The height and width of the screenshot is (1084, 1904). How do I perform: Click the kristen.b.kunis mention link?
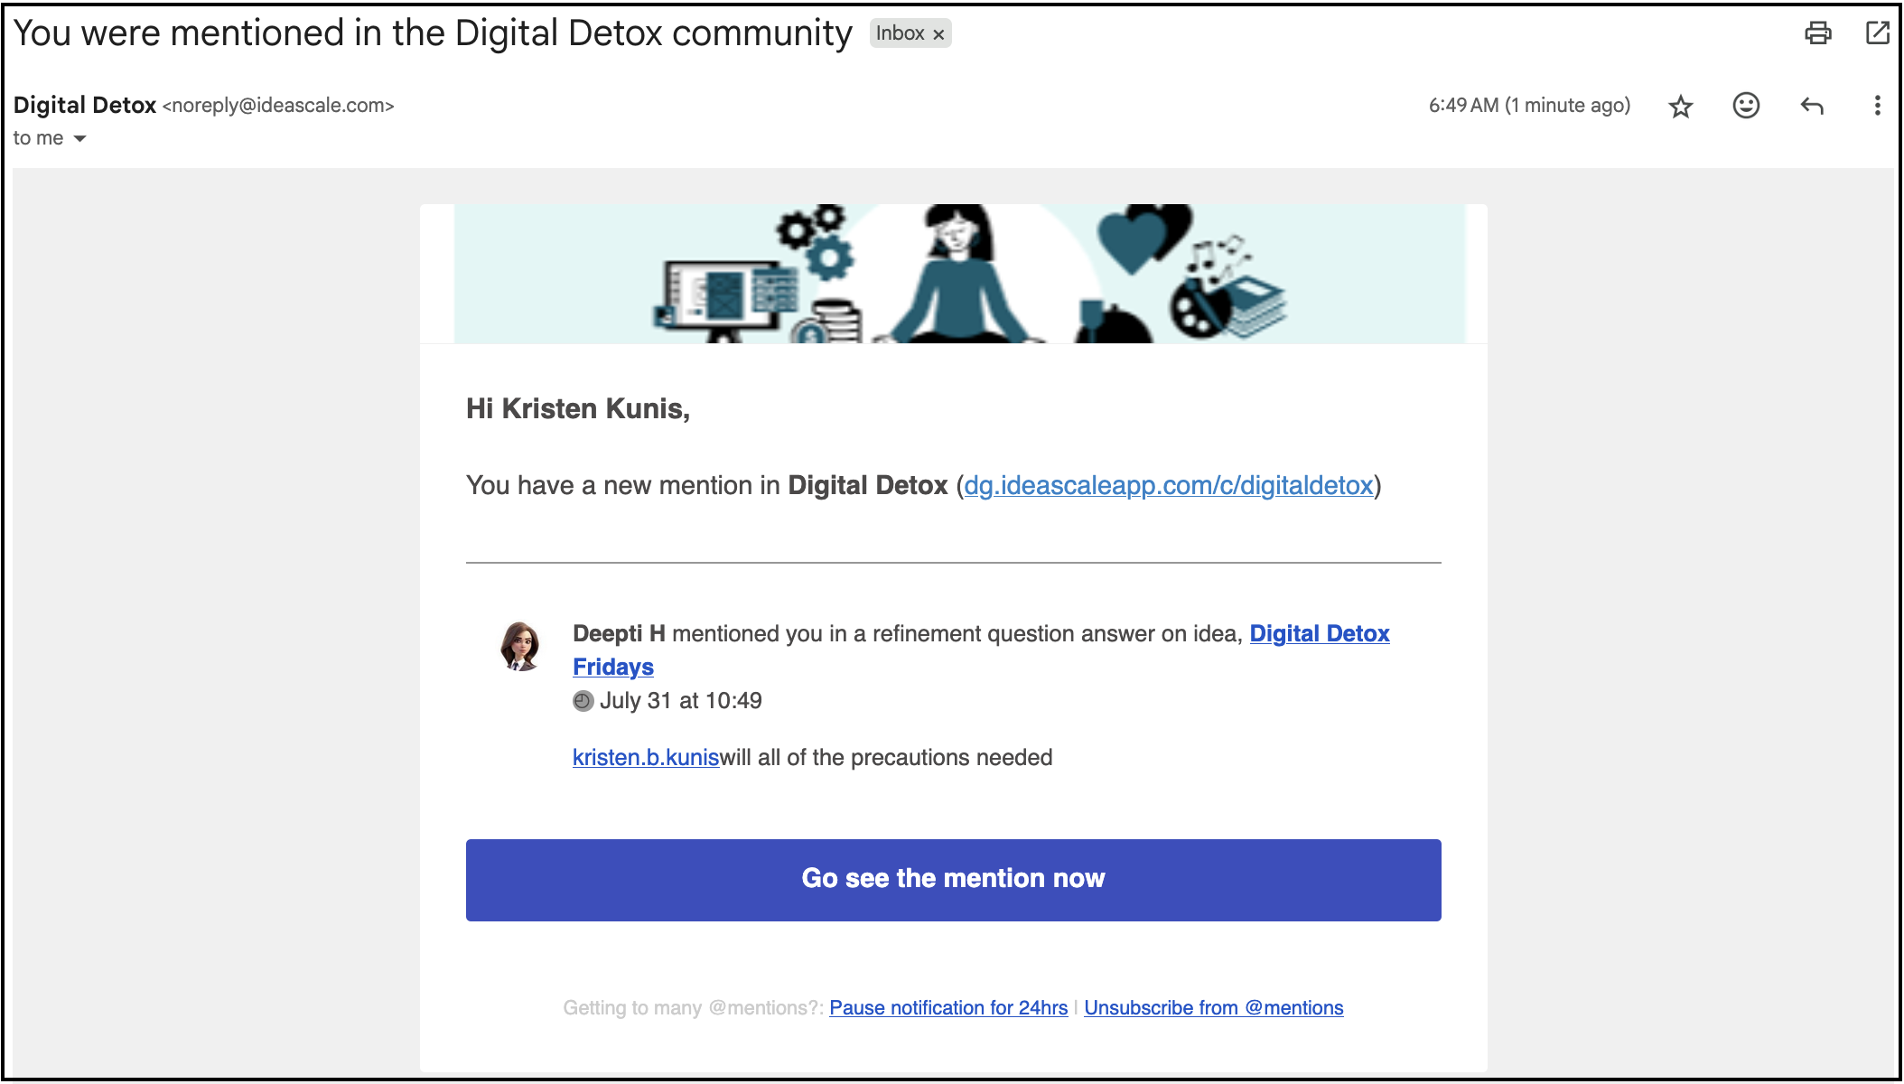tap(646, 757)
